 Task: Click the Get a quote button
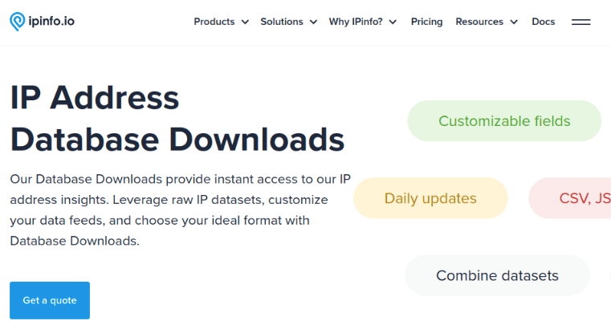[50, 300]
